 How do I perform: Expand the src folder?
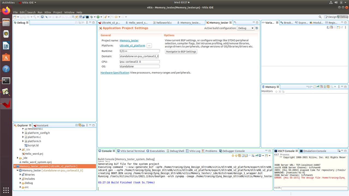[20, 187]
